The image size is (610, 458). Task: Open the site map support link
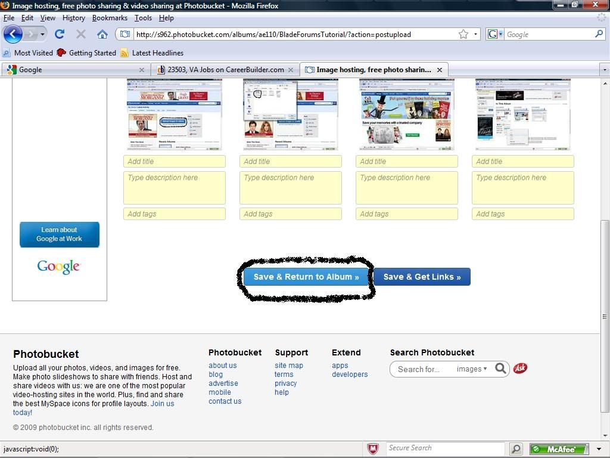(289, 366)
